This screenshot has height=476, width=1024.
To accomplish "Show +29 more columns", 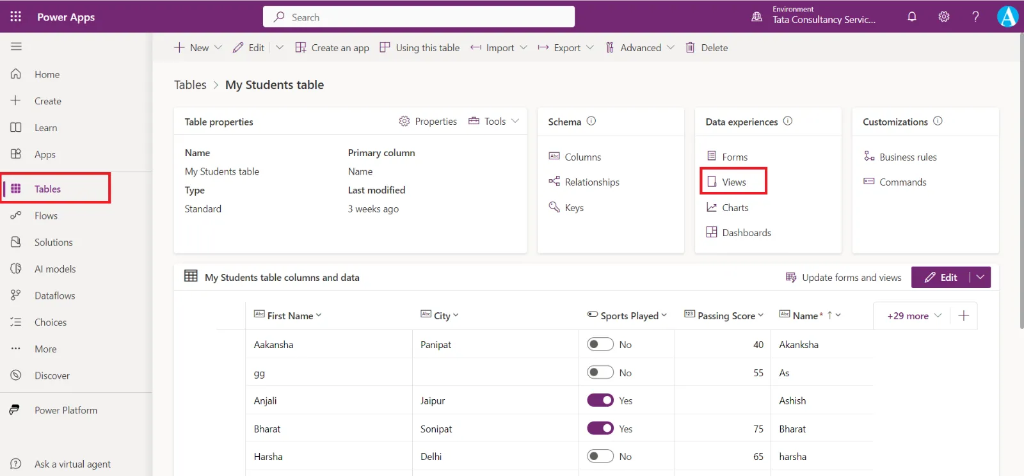I will [914, 315].
